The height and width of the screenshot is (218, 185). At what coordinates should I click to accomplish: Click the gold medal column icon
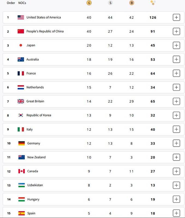[x=89, y=3]
